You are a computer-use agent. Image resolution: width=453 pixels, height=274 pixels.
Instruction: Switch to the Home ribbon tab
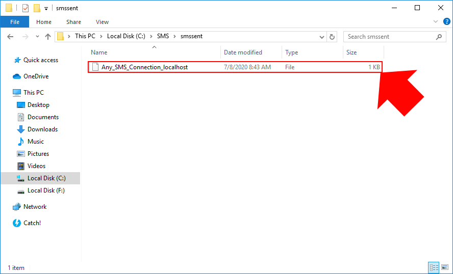click(x=44, y=22)
